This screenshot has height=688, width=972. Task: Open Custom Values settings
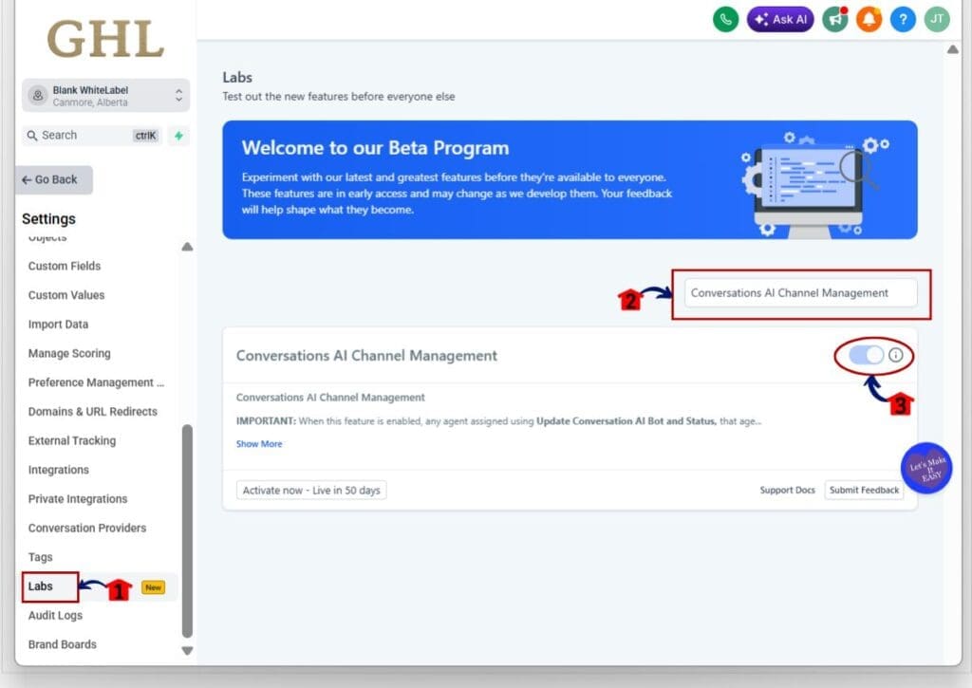tap(66, 295)
